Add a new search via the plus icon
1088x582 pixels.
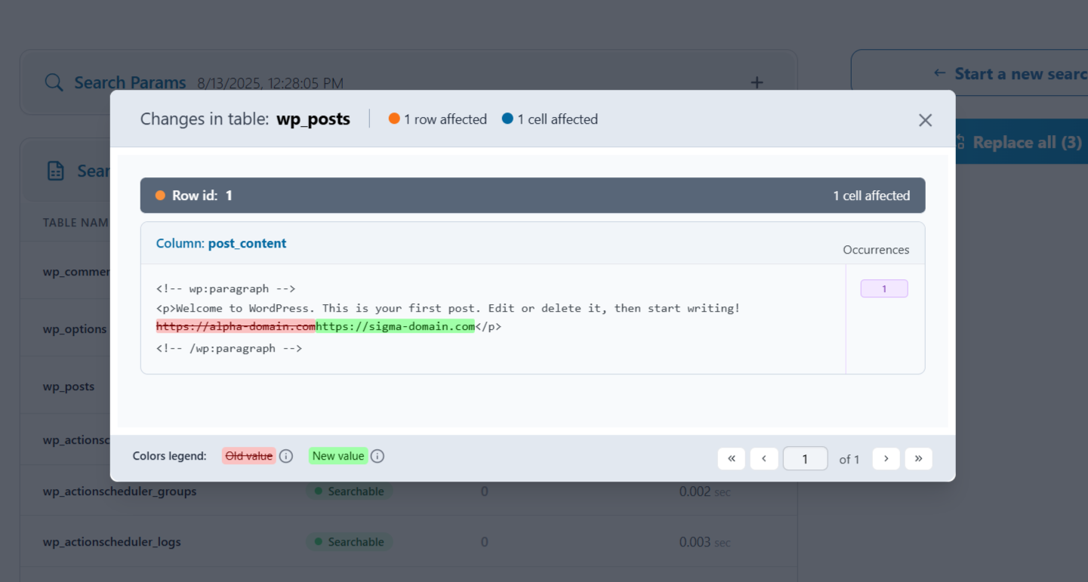click(x=756, y=82)
